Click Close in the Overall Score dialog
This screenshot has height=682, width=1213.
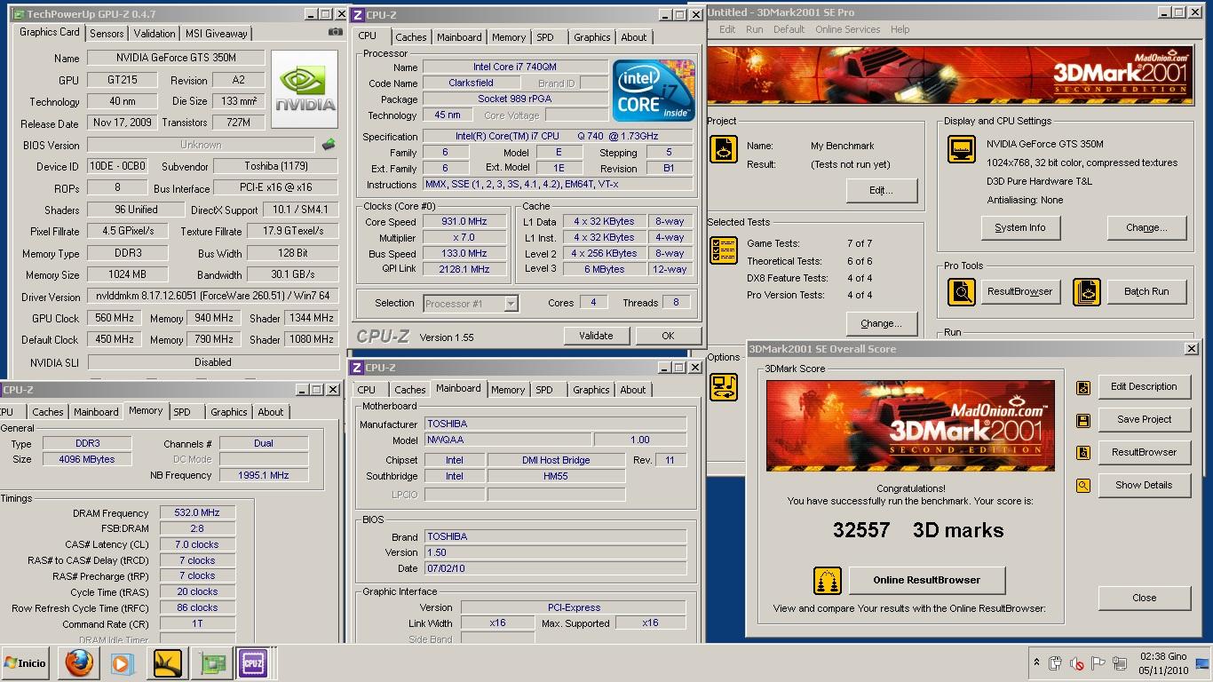pos(1144,598)
